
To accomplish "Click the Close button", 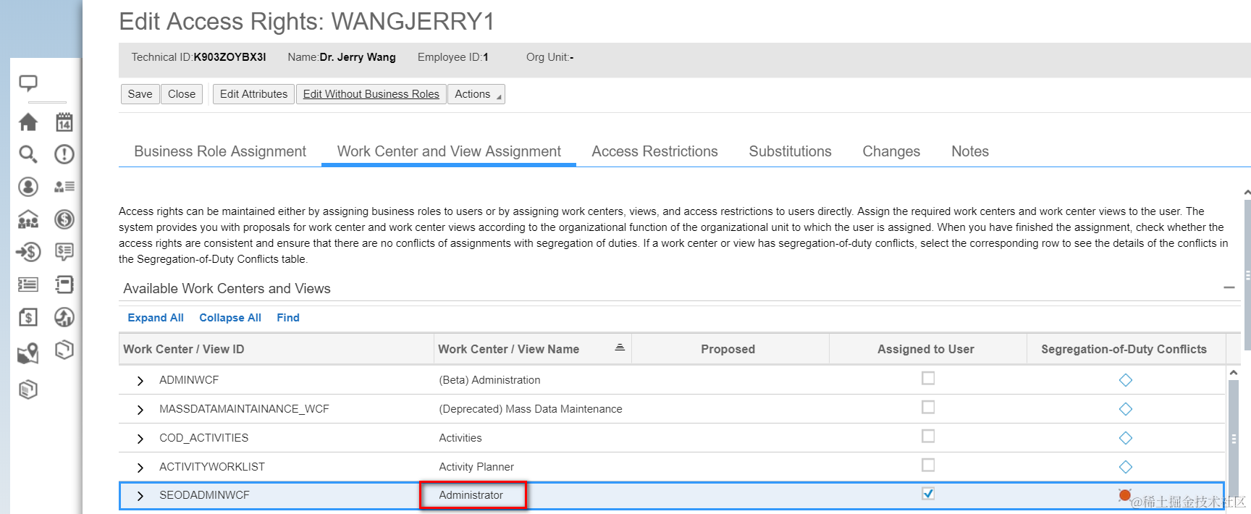I will coord(182,94).
